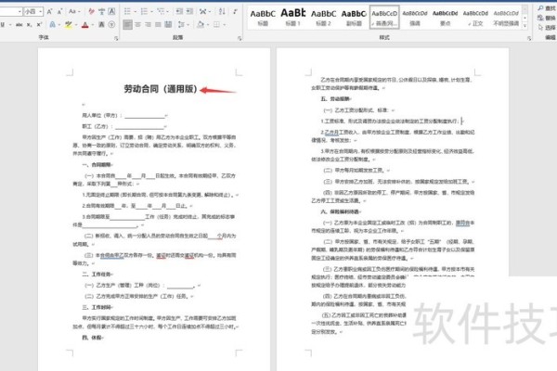
Task: Apply numbered list
Action: (144, 12)
